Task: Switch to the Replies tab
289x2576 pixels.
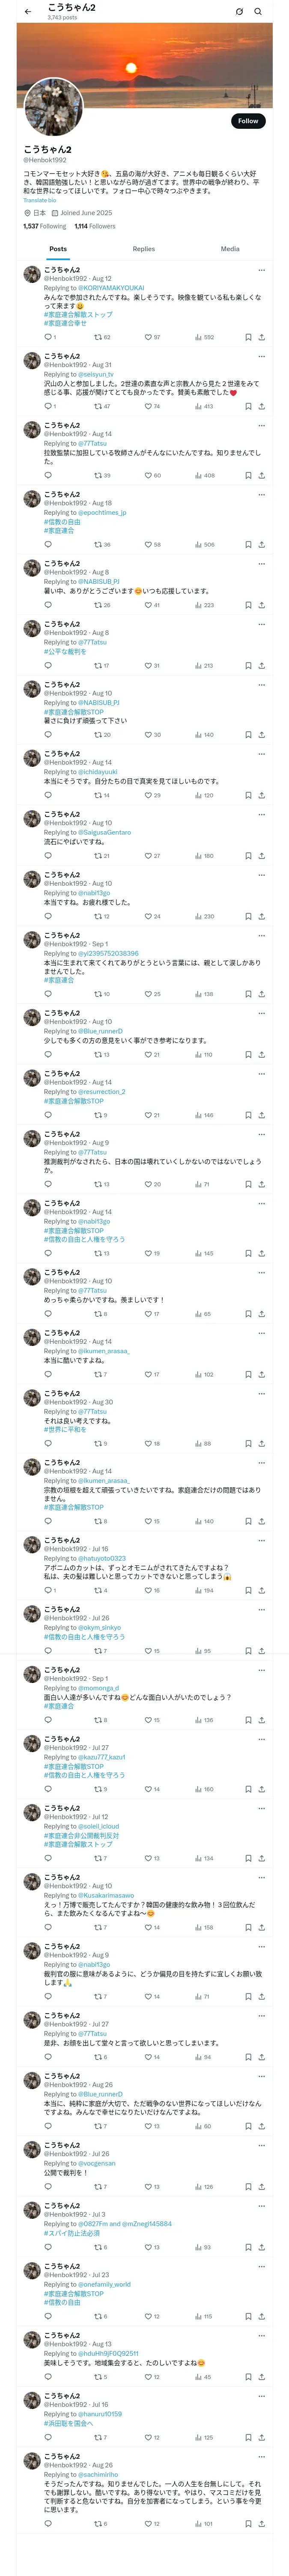Action: click(x=143, y=249)
